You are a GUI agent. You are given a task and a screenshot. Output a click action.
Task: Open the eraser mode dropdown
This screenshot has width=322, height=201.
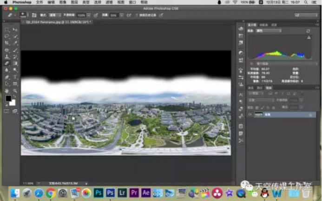tap(54, 15)
